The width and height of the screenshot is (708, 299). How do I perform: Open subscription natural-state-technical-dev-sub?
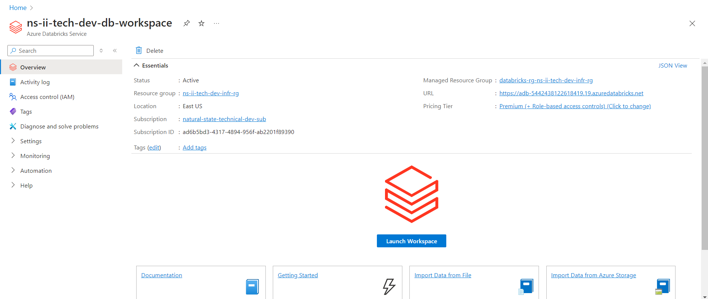click(224, 119)
